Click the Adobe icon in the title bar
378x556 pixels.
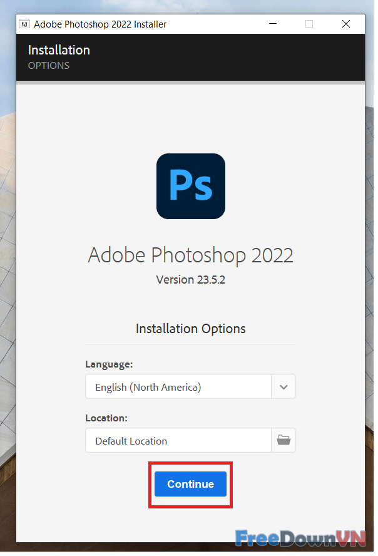click(x=24, y=24)
